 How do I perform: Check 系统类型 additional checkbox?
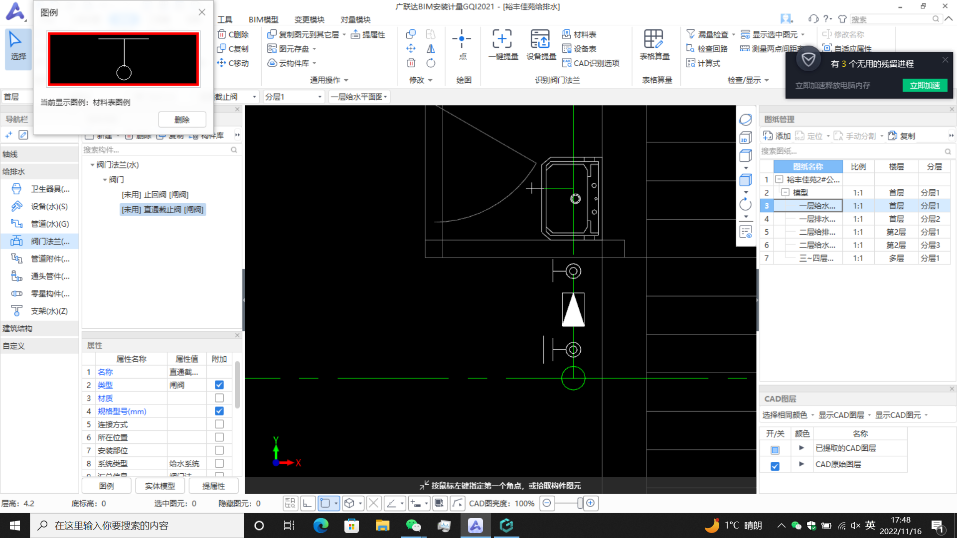(x=219, y=463)
